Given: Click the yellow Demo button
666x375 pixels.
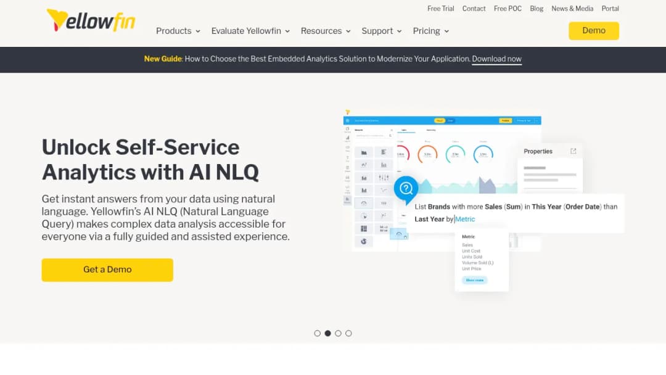Looking at the screenshot, I should pyautogui.click(x=594, y=31).
